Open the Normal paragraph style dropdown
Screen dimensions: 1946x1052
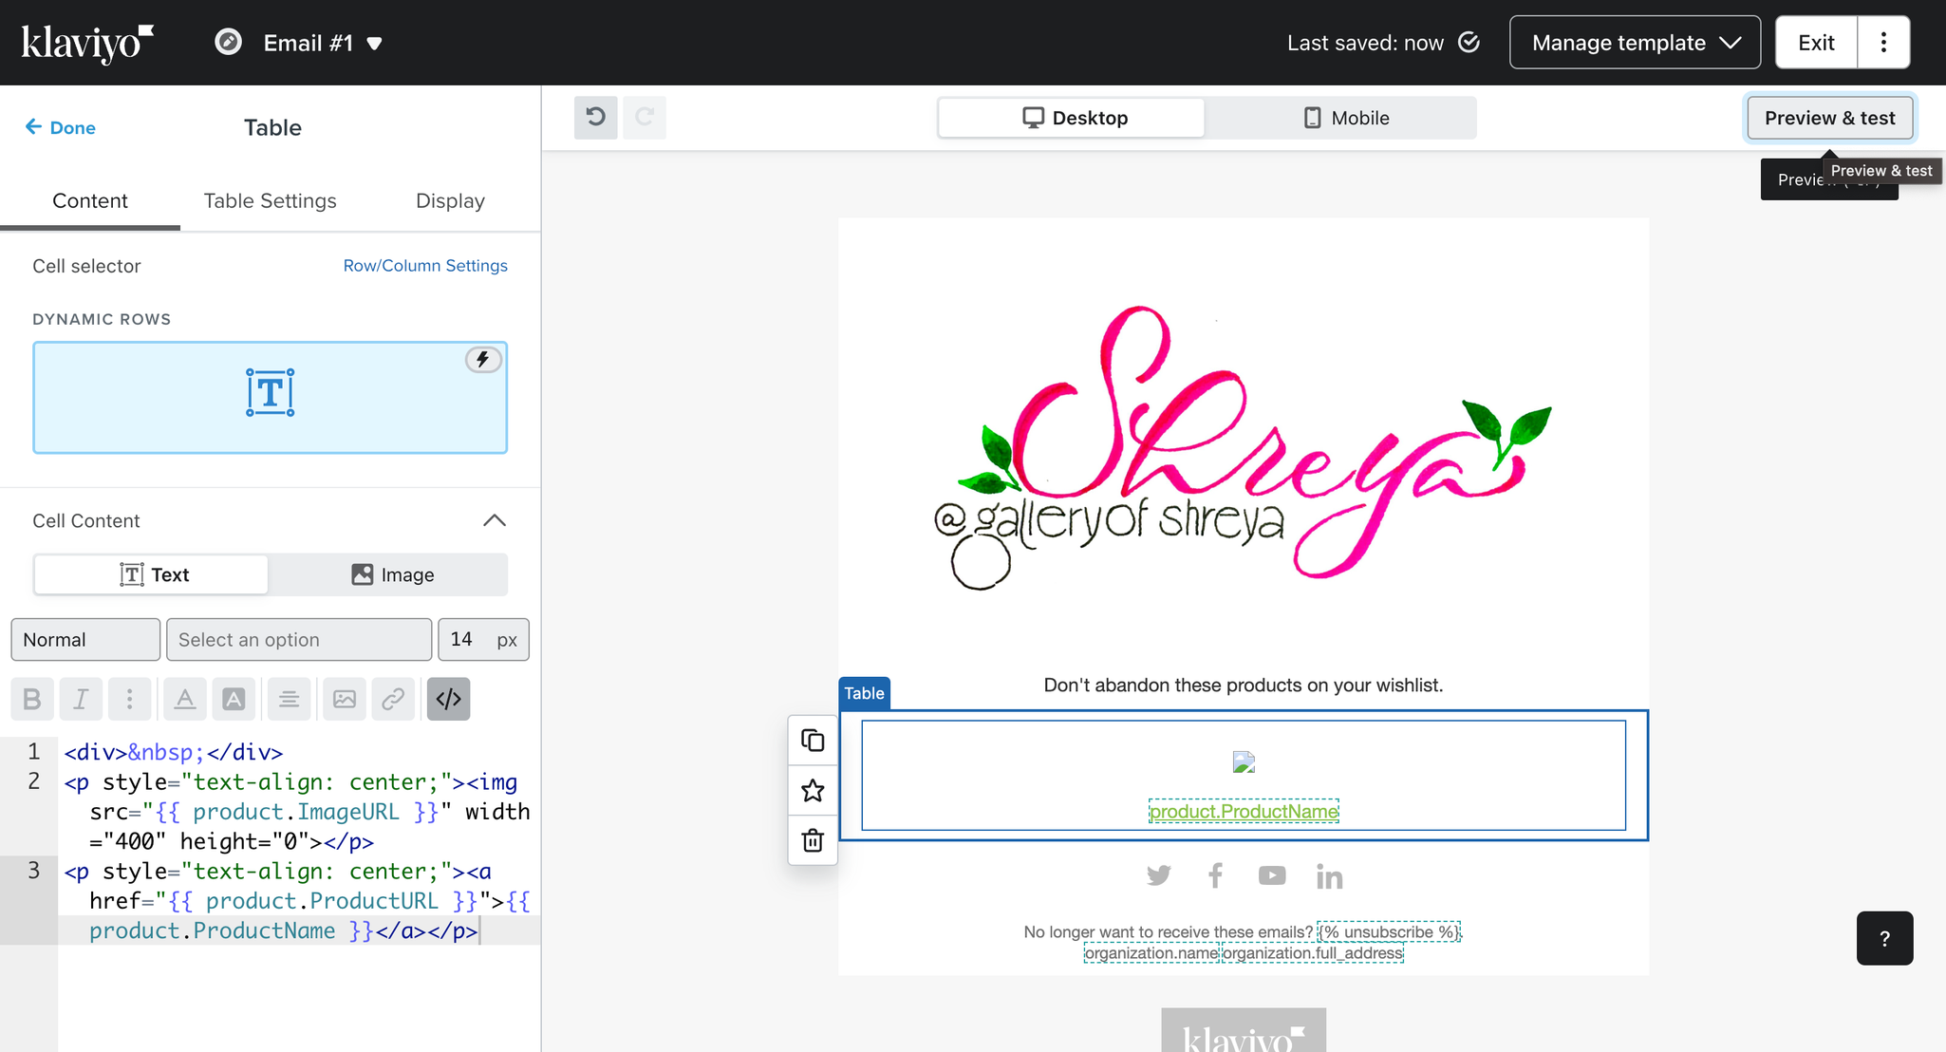(84, 639)
